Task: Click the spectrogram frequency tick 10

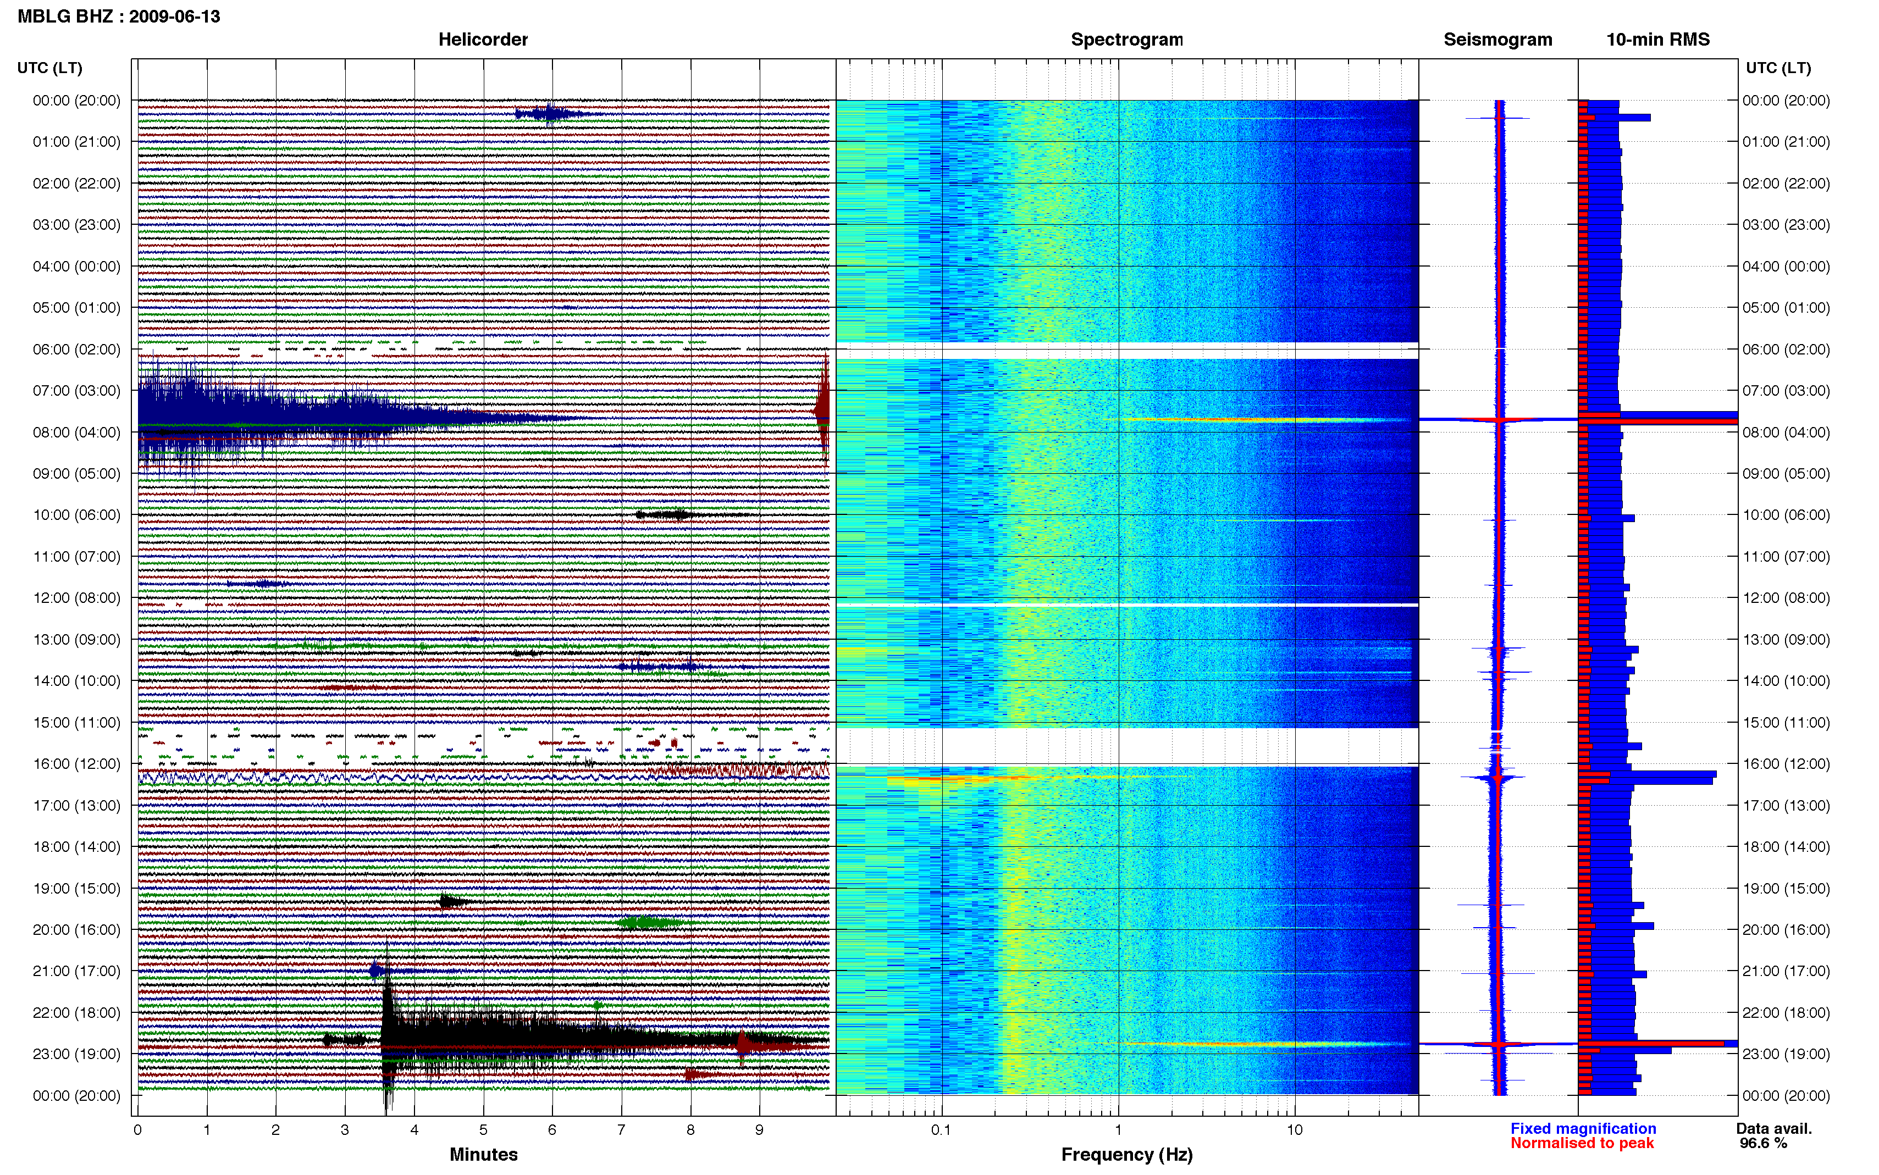Action: pyautogui.click(x=1295, y=1130)
